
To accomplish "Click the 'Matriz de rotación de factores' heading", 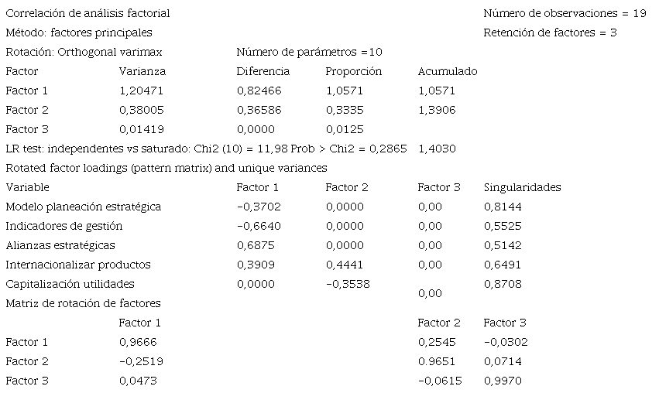I will pyautogui.click(x=83, y=303).
